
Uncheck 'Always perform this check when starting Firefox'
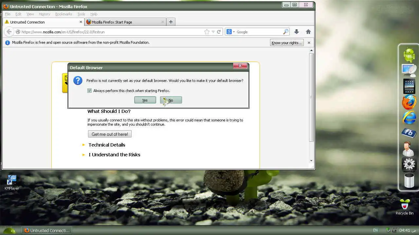pyautogui.click(x=89, y=91)
